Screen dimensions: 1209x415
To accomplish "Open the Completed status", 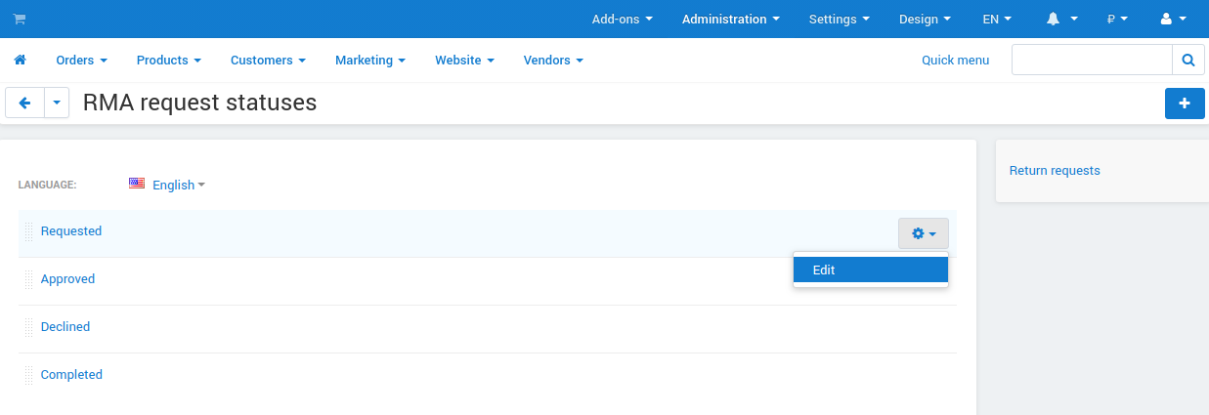I will (x=71, y=375).
